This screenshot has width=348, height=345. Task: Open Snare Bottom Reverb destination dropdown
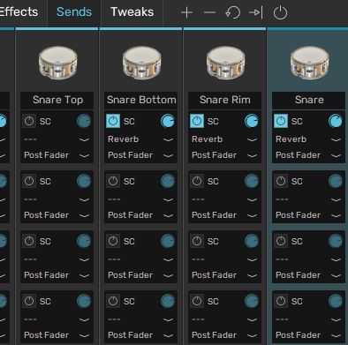[140, 139]
